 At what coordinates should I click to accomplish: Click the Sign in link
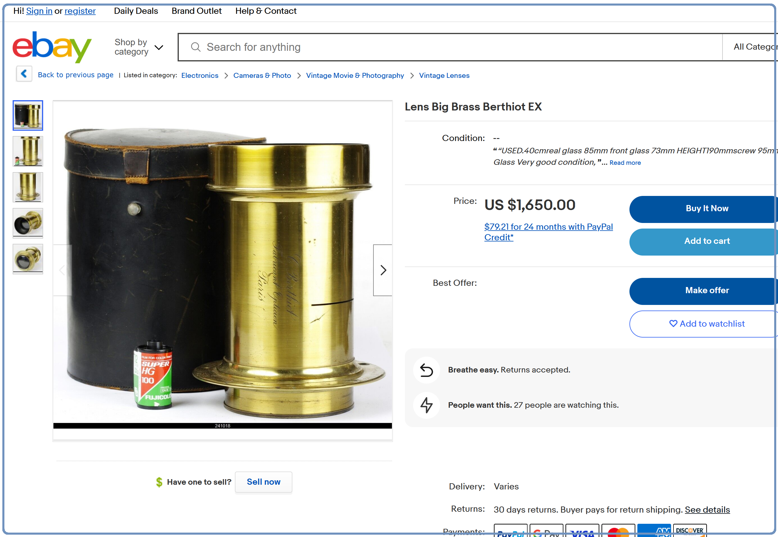point(39,11)
